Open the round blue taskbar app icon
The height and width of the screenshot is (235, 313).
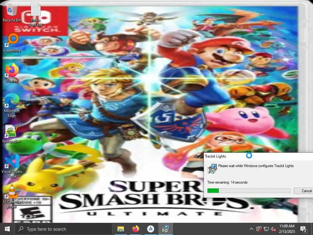[151, 229]
